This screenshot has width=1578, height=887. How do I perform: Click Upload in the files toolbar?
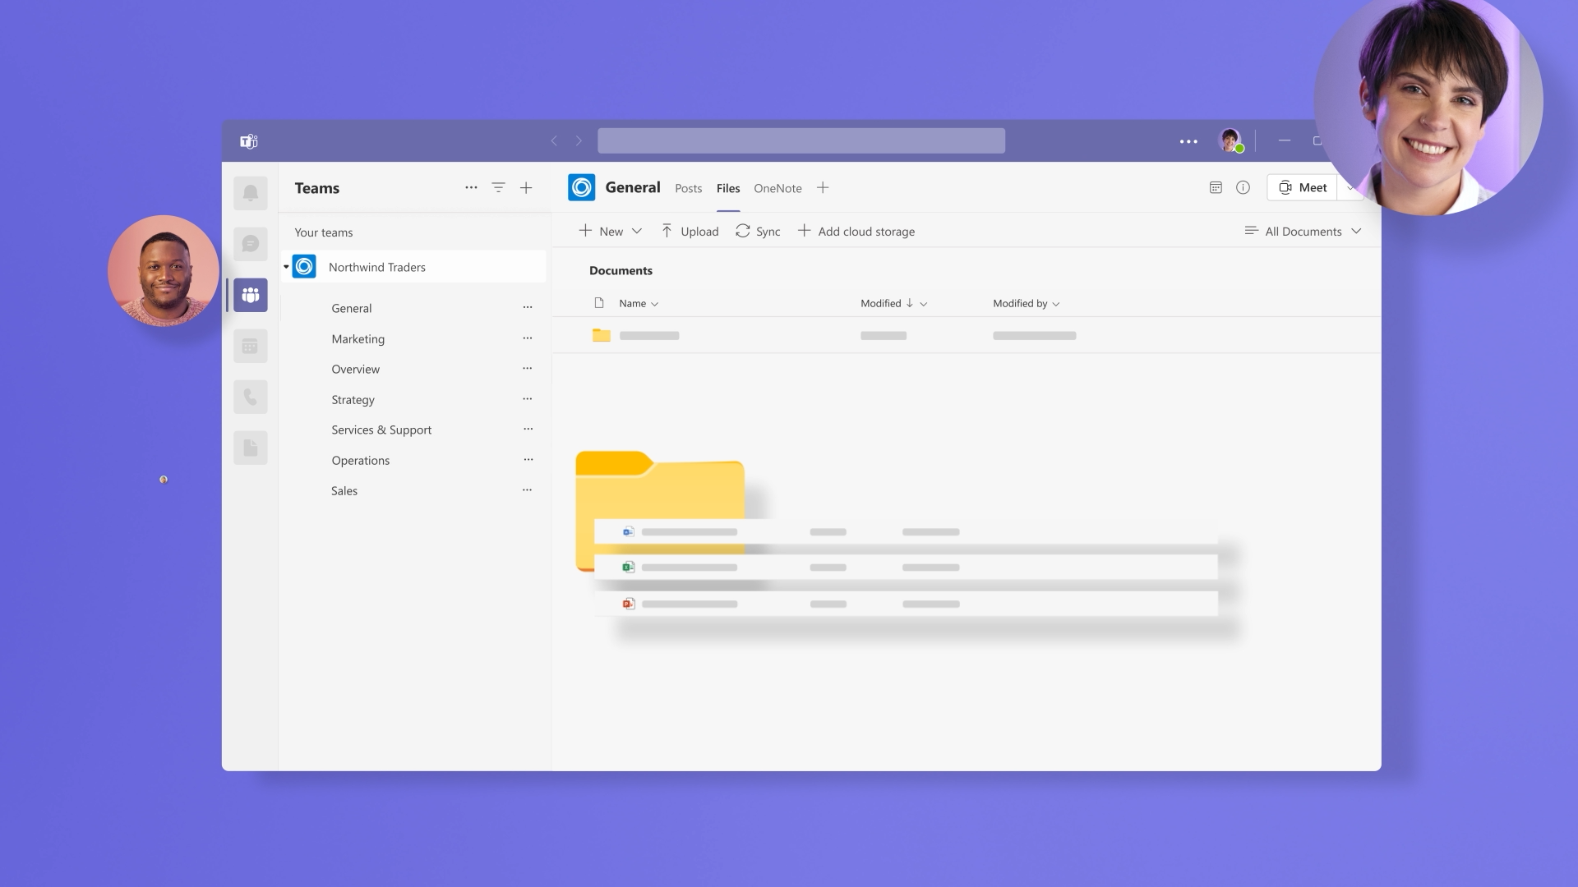pyautogui.click(x=690, y=232)
